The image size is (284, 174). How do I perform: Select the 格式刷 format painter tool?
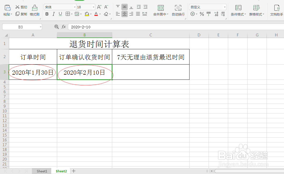click(34, 11)
